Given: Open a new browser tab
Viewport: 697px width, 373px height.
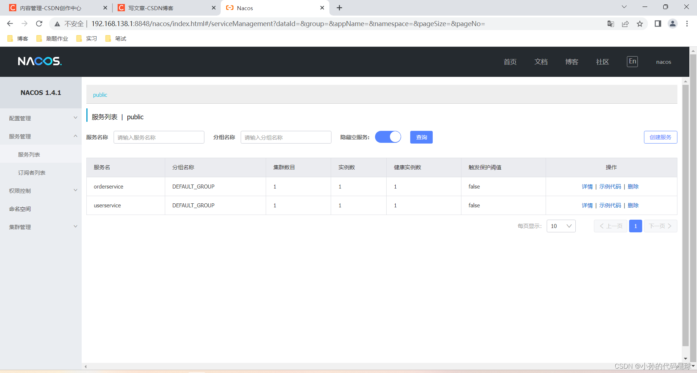Looking at the screenshot, I should pyautogui.click(x=339, y=8).
